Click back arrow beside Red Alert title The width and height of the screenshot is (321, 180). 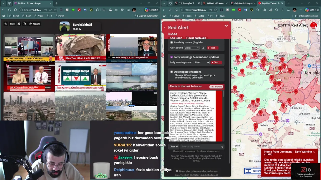tap(165, 27)
